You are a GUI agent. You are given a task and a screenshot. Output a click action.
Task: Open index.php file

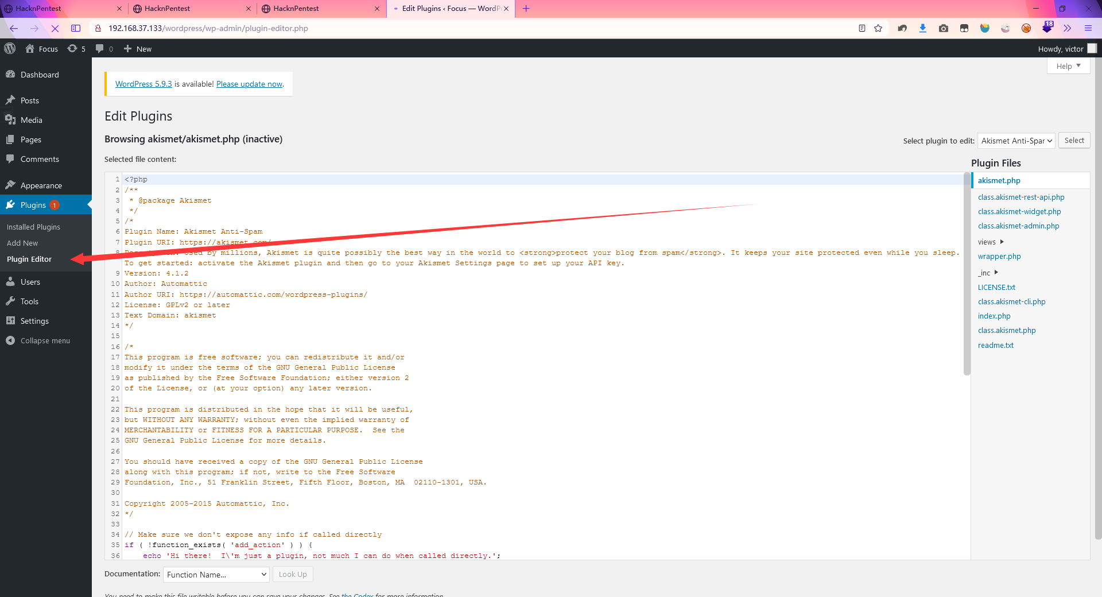click(x=994, y=316)
